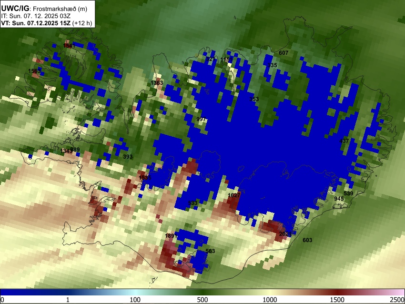Select the IT: Sun. 07. 12. 2025 03Z line

point(36,16)
